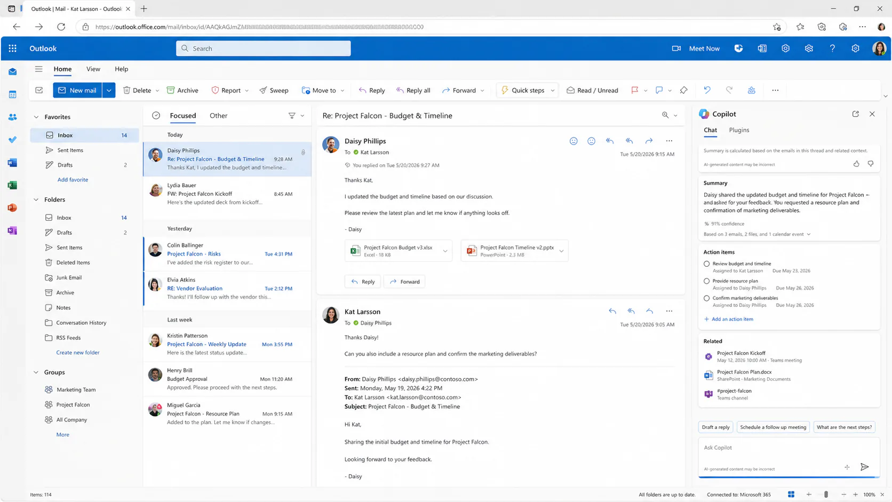892x502 pixels.
Task: Send the Copilot prompt arrow
Action: (864, 467)
